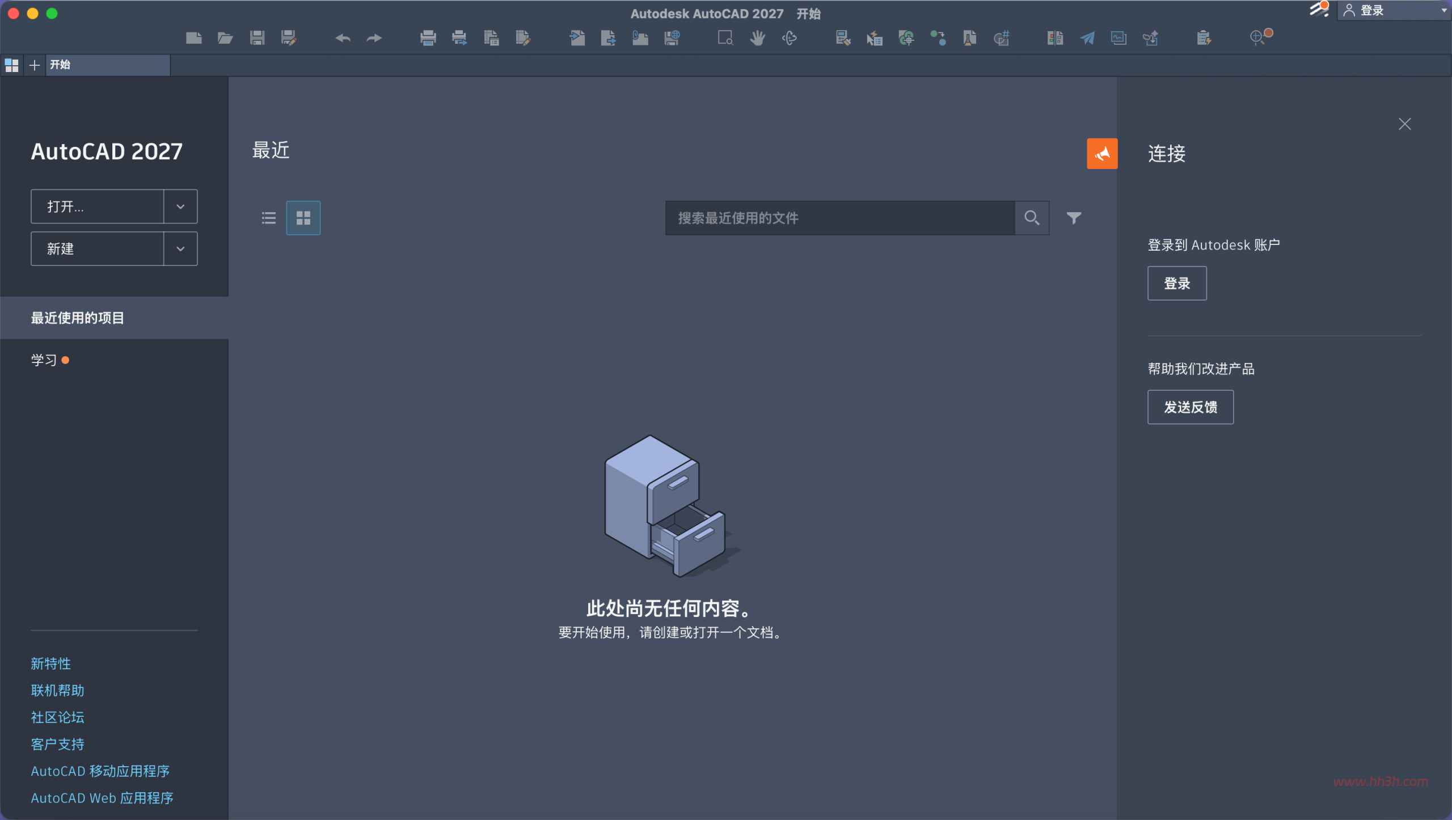Click the New drawing toolbar icon
The width and height of the screenshot is (1452, 820).
pyautogui.click(x=194, y=38)
